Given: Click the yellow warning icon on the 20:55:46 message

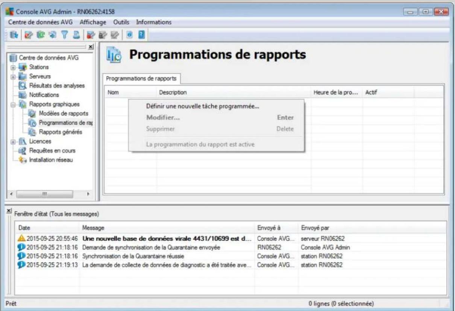Looking at the screenshot, I should coord(21,238).
